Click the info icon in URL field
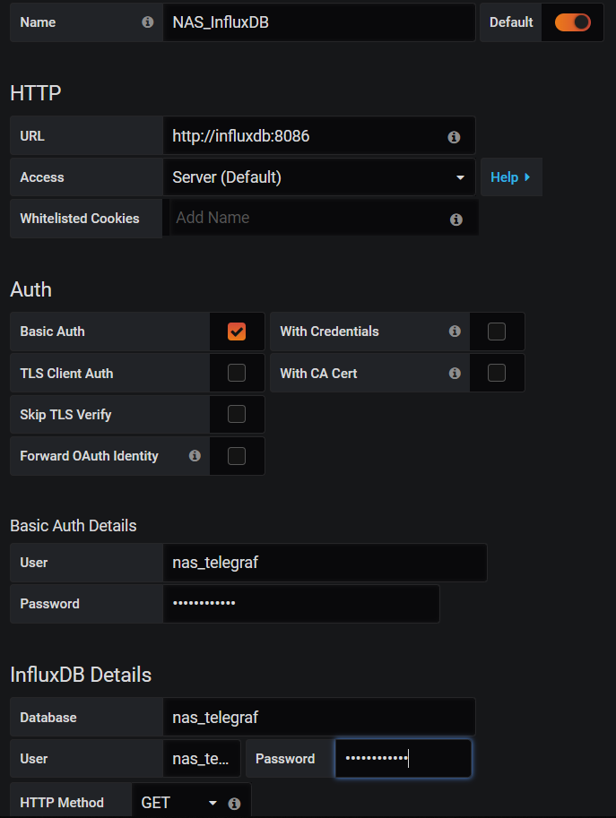Image resolution: width=616 pixels, height=818 pixels. click(x=454, y=137)
